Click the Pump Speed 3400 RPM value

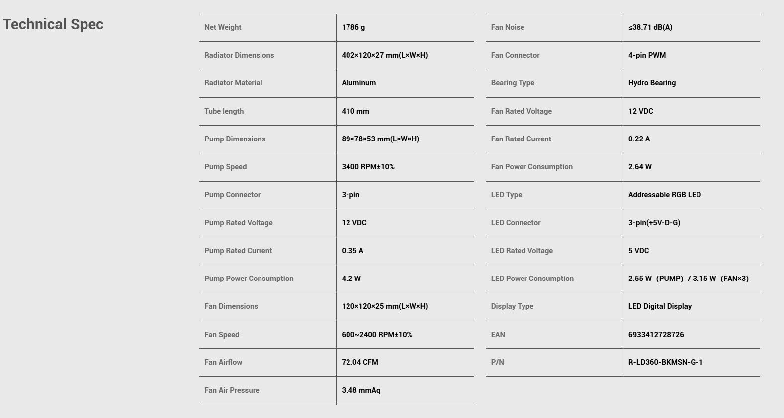[368, 167]
